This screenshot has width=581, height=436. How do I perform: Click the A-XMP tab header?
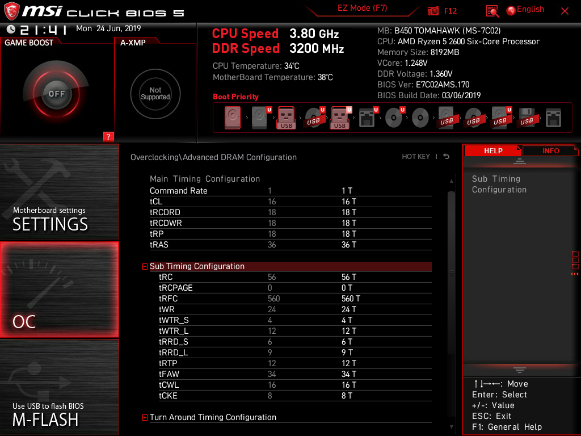(133, 43)
